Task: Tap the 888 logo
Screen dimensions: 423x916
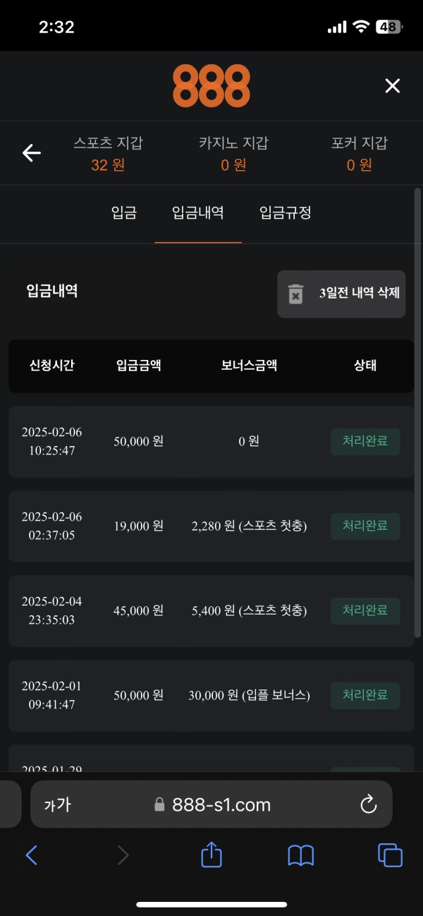Action: pos(211,85)
